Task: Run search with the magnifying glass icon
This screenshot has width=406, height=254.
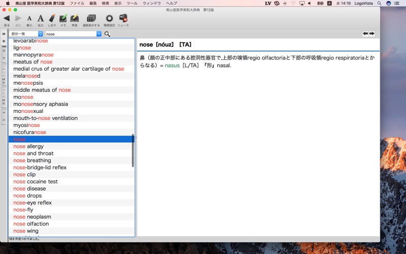Action: coord(107,34)
